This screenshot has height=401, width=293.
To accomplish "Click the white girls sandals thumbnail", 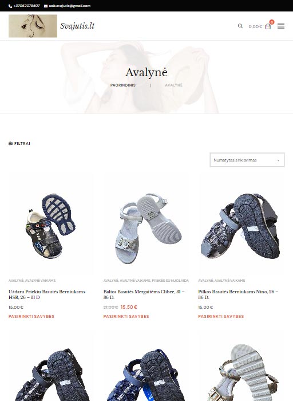I will point(146,225).
